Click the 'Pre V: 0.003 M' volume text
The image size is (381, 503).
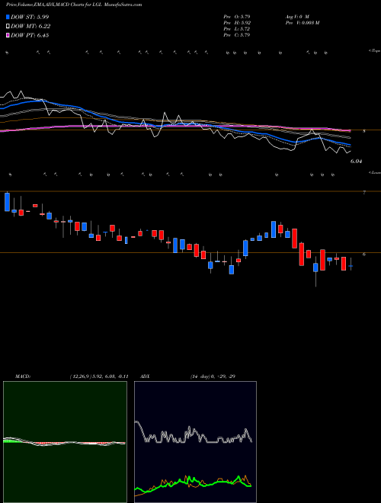[x=302, y=23]
